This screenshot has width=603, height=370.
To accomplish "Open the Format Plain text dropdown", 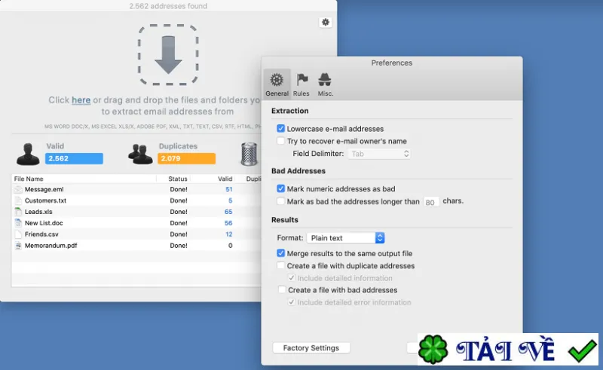I will (345, 237).
